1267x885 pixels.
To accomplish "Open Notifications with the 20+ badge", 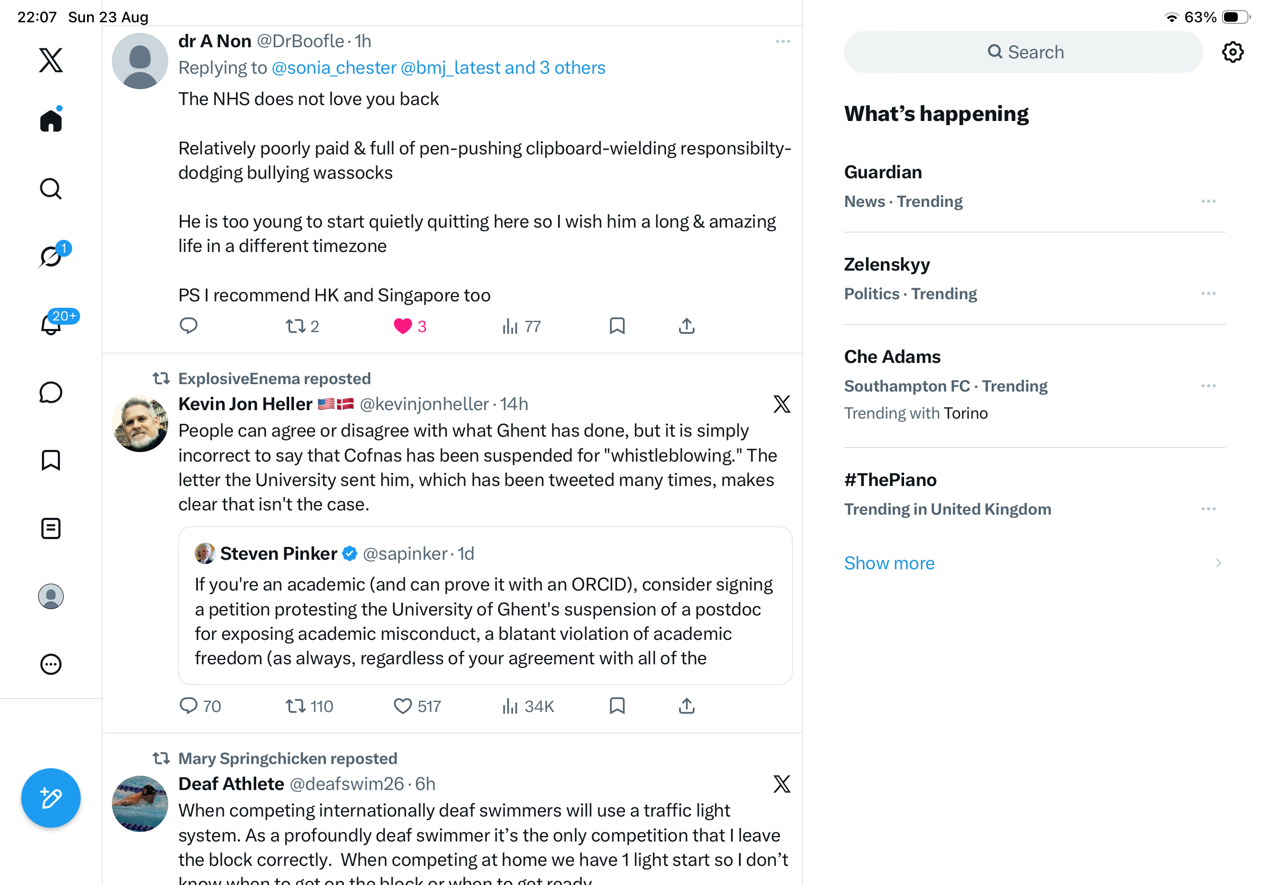I will pyautogui.click(x=51, y=323).
